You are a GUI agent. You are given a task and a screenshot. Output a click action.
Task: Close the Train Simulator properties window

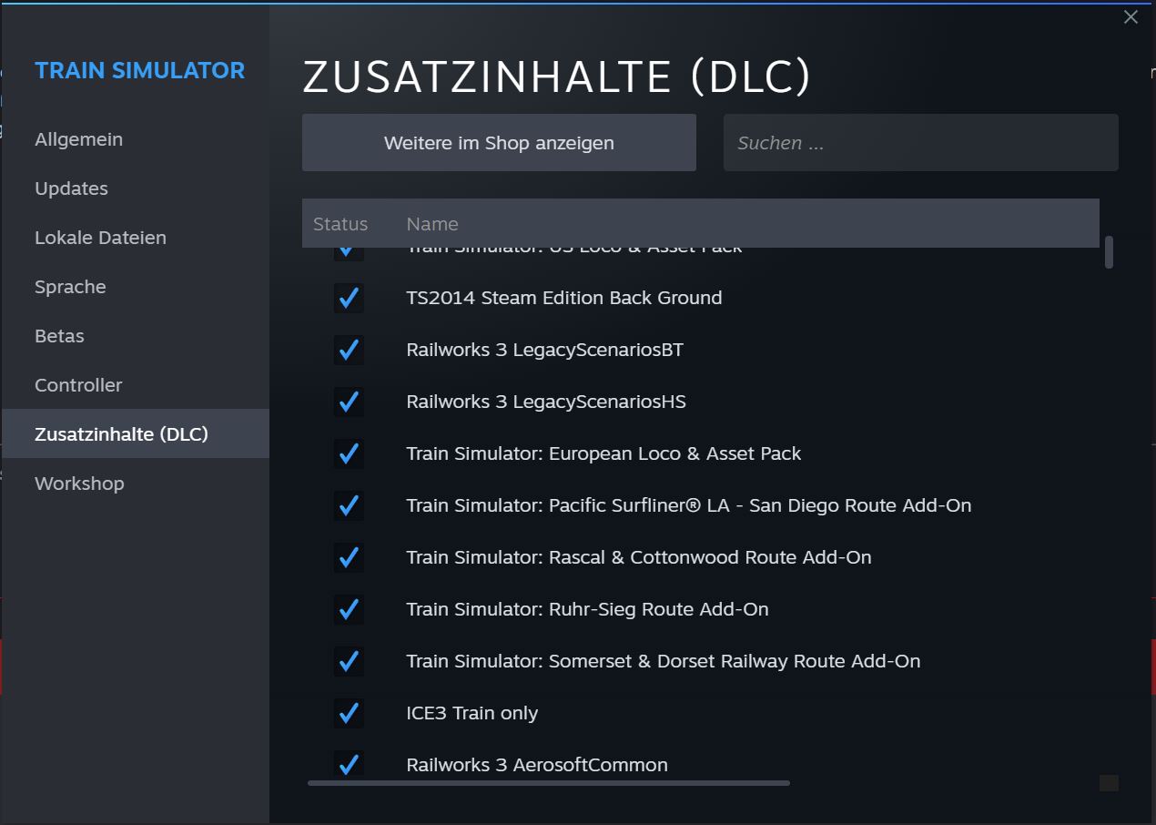(1131, 17)
